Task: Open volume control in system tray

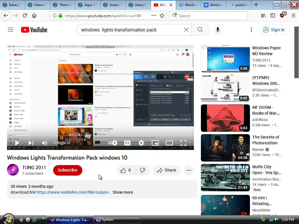Action: coord(277,219)
